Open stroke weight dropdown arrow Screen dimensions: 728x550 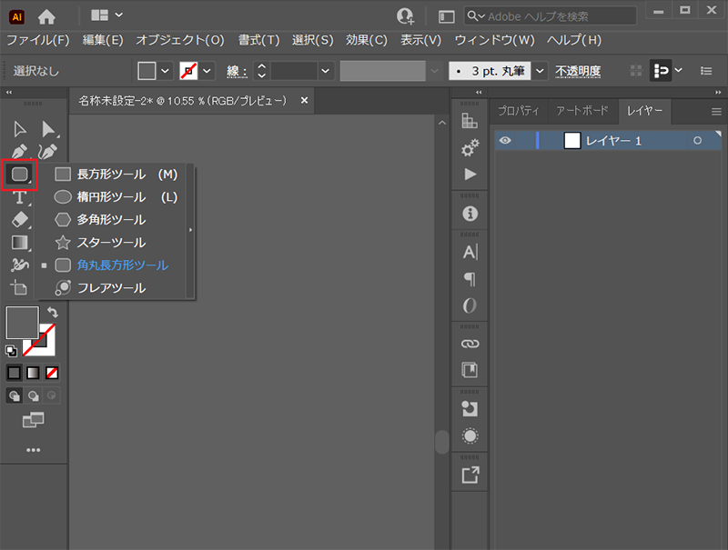(x=326, y=71)
